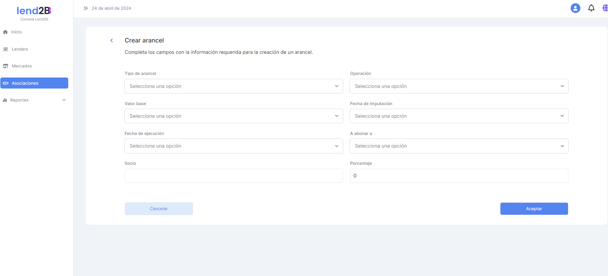Go back using the left arrow

pyautogui.click(x=111, y=41)
